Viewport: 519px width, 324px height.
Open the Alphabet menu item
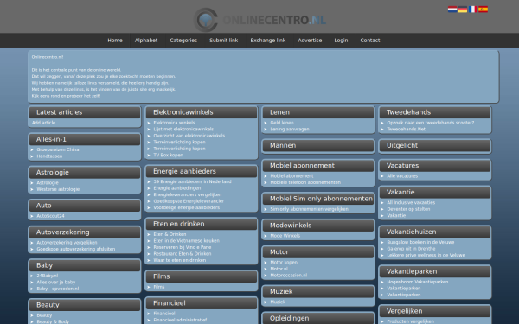(146, 41)
